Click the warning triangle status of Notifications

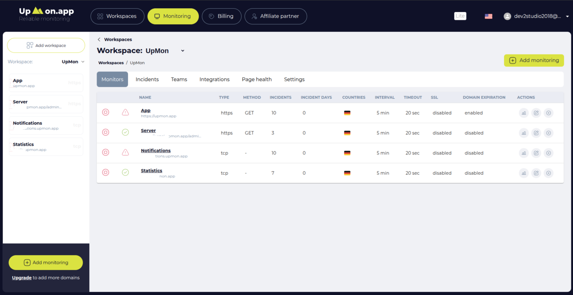click(125, 152)
